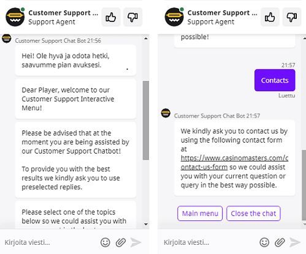306x254 pixels.
Task: Focus right Kirjoita viesti message field
Action: (208, 242)
